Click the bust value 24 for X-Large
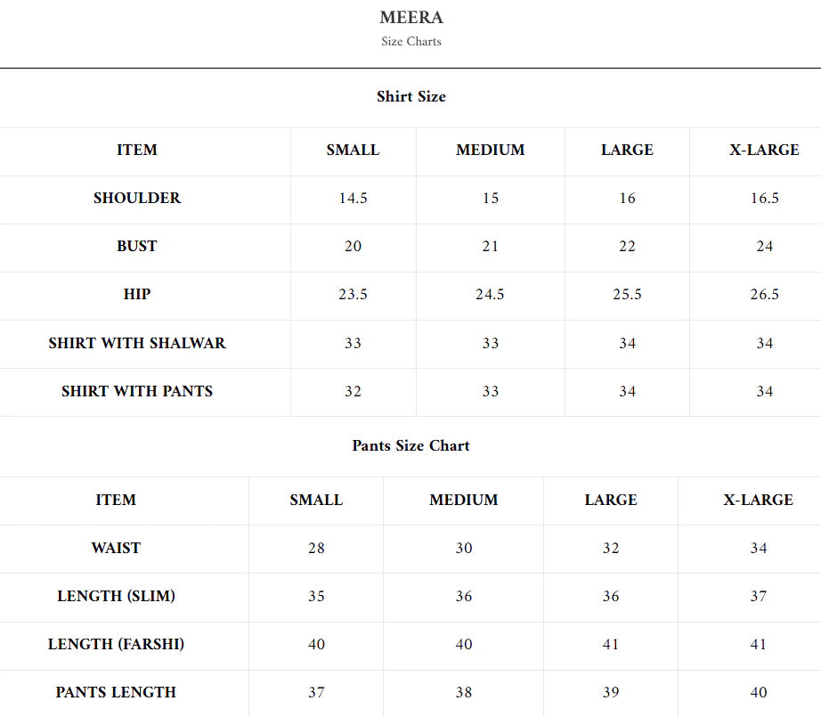Viewport: 821px width, 717px height. click(x=764, y=246)
